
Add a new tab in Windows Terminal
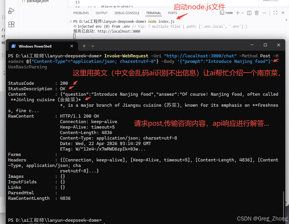[84, 46]
